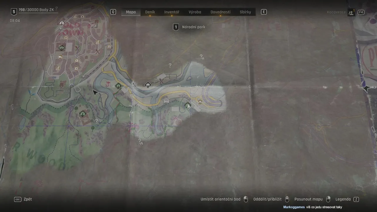Select the white car icon on the road

pos(166,101)
